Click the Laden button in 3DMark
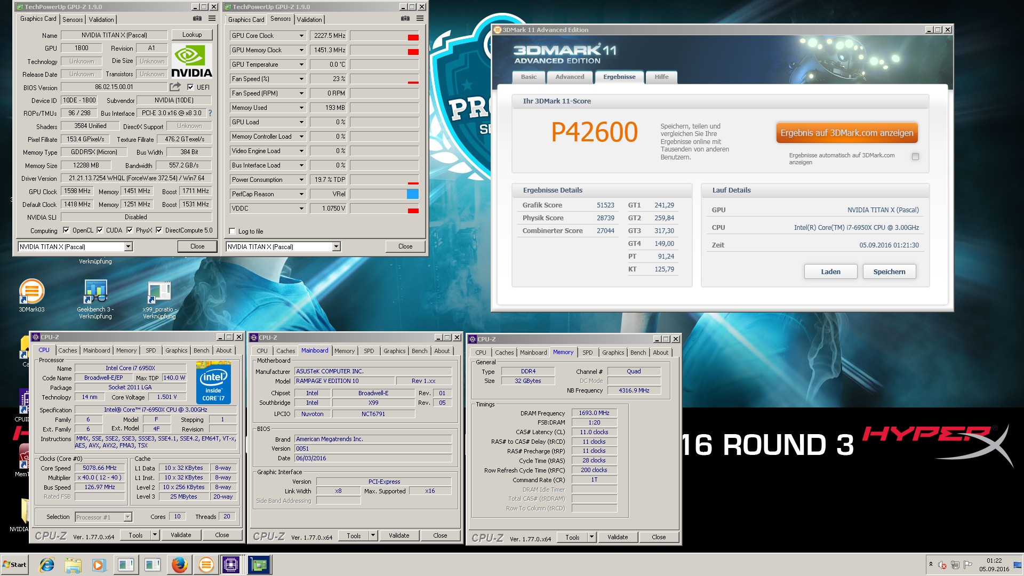The width and height of the screenshot is (1024, 576). [x=830, y=271]
